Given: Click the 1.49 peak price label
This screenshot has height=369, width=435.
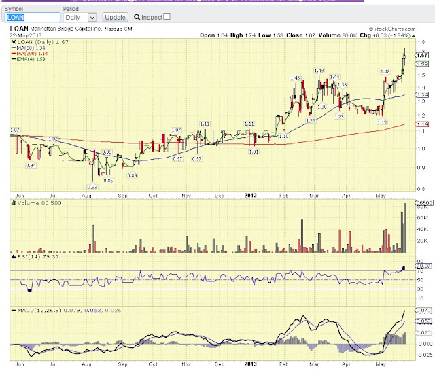Looking at the screenshot, I should (x=319, y=71).
